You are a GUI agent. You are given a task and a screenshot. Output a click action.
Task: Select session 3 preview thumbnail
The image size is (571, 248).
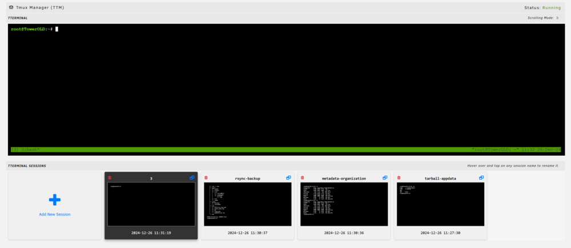tap(151, 204)
